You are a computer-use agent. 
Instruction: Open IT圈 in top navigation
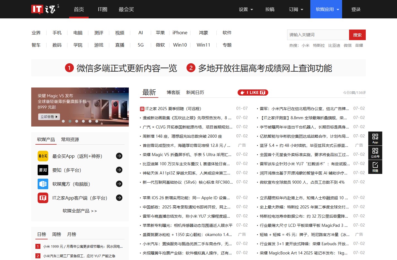click(103, 9)
